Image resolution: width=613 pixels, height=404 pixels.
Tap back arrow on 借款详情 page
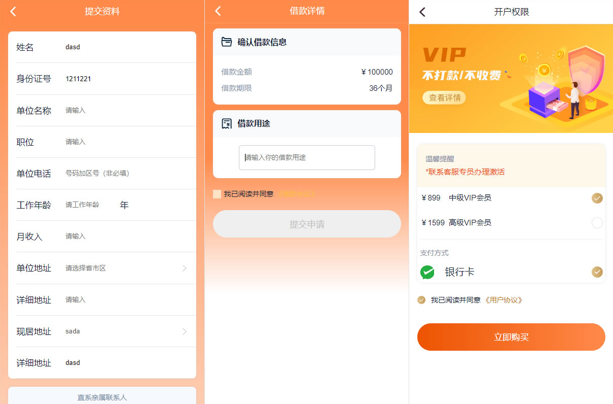(218, 11)
